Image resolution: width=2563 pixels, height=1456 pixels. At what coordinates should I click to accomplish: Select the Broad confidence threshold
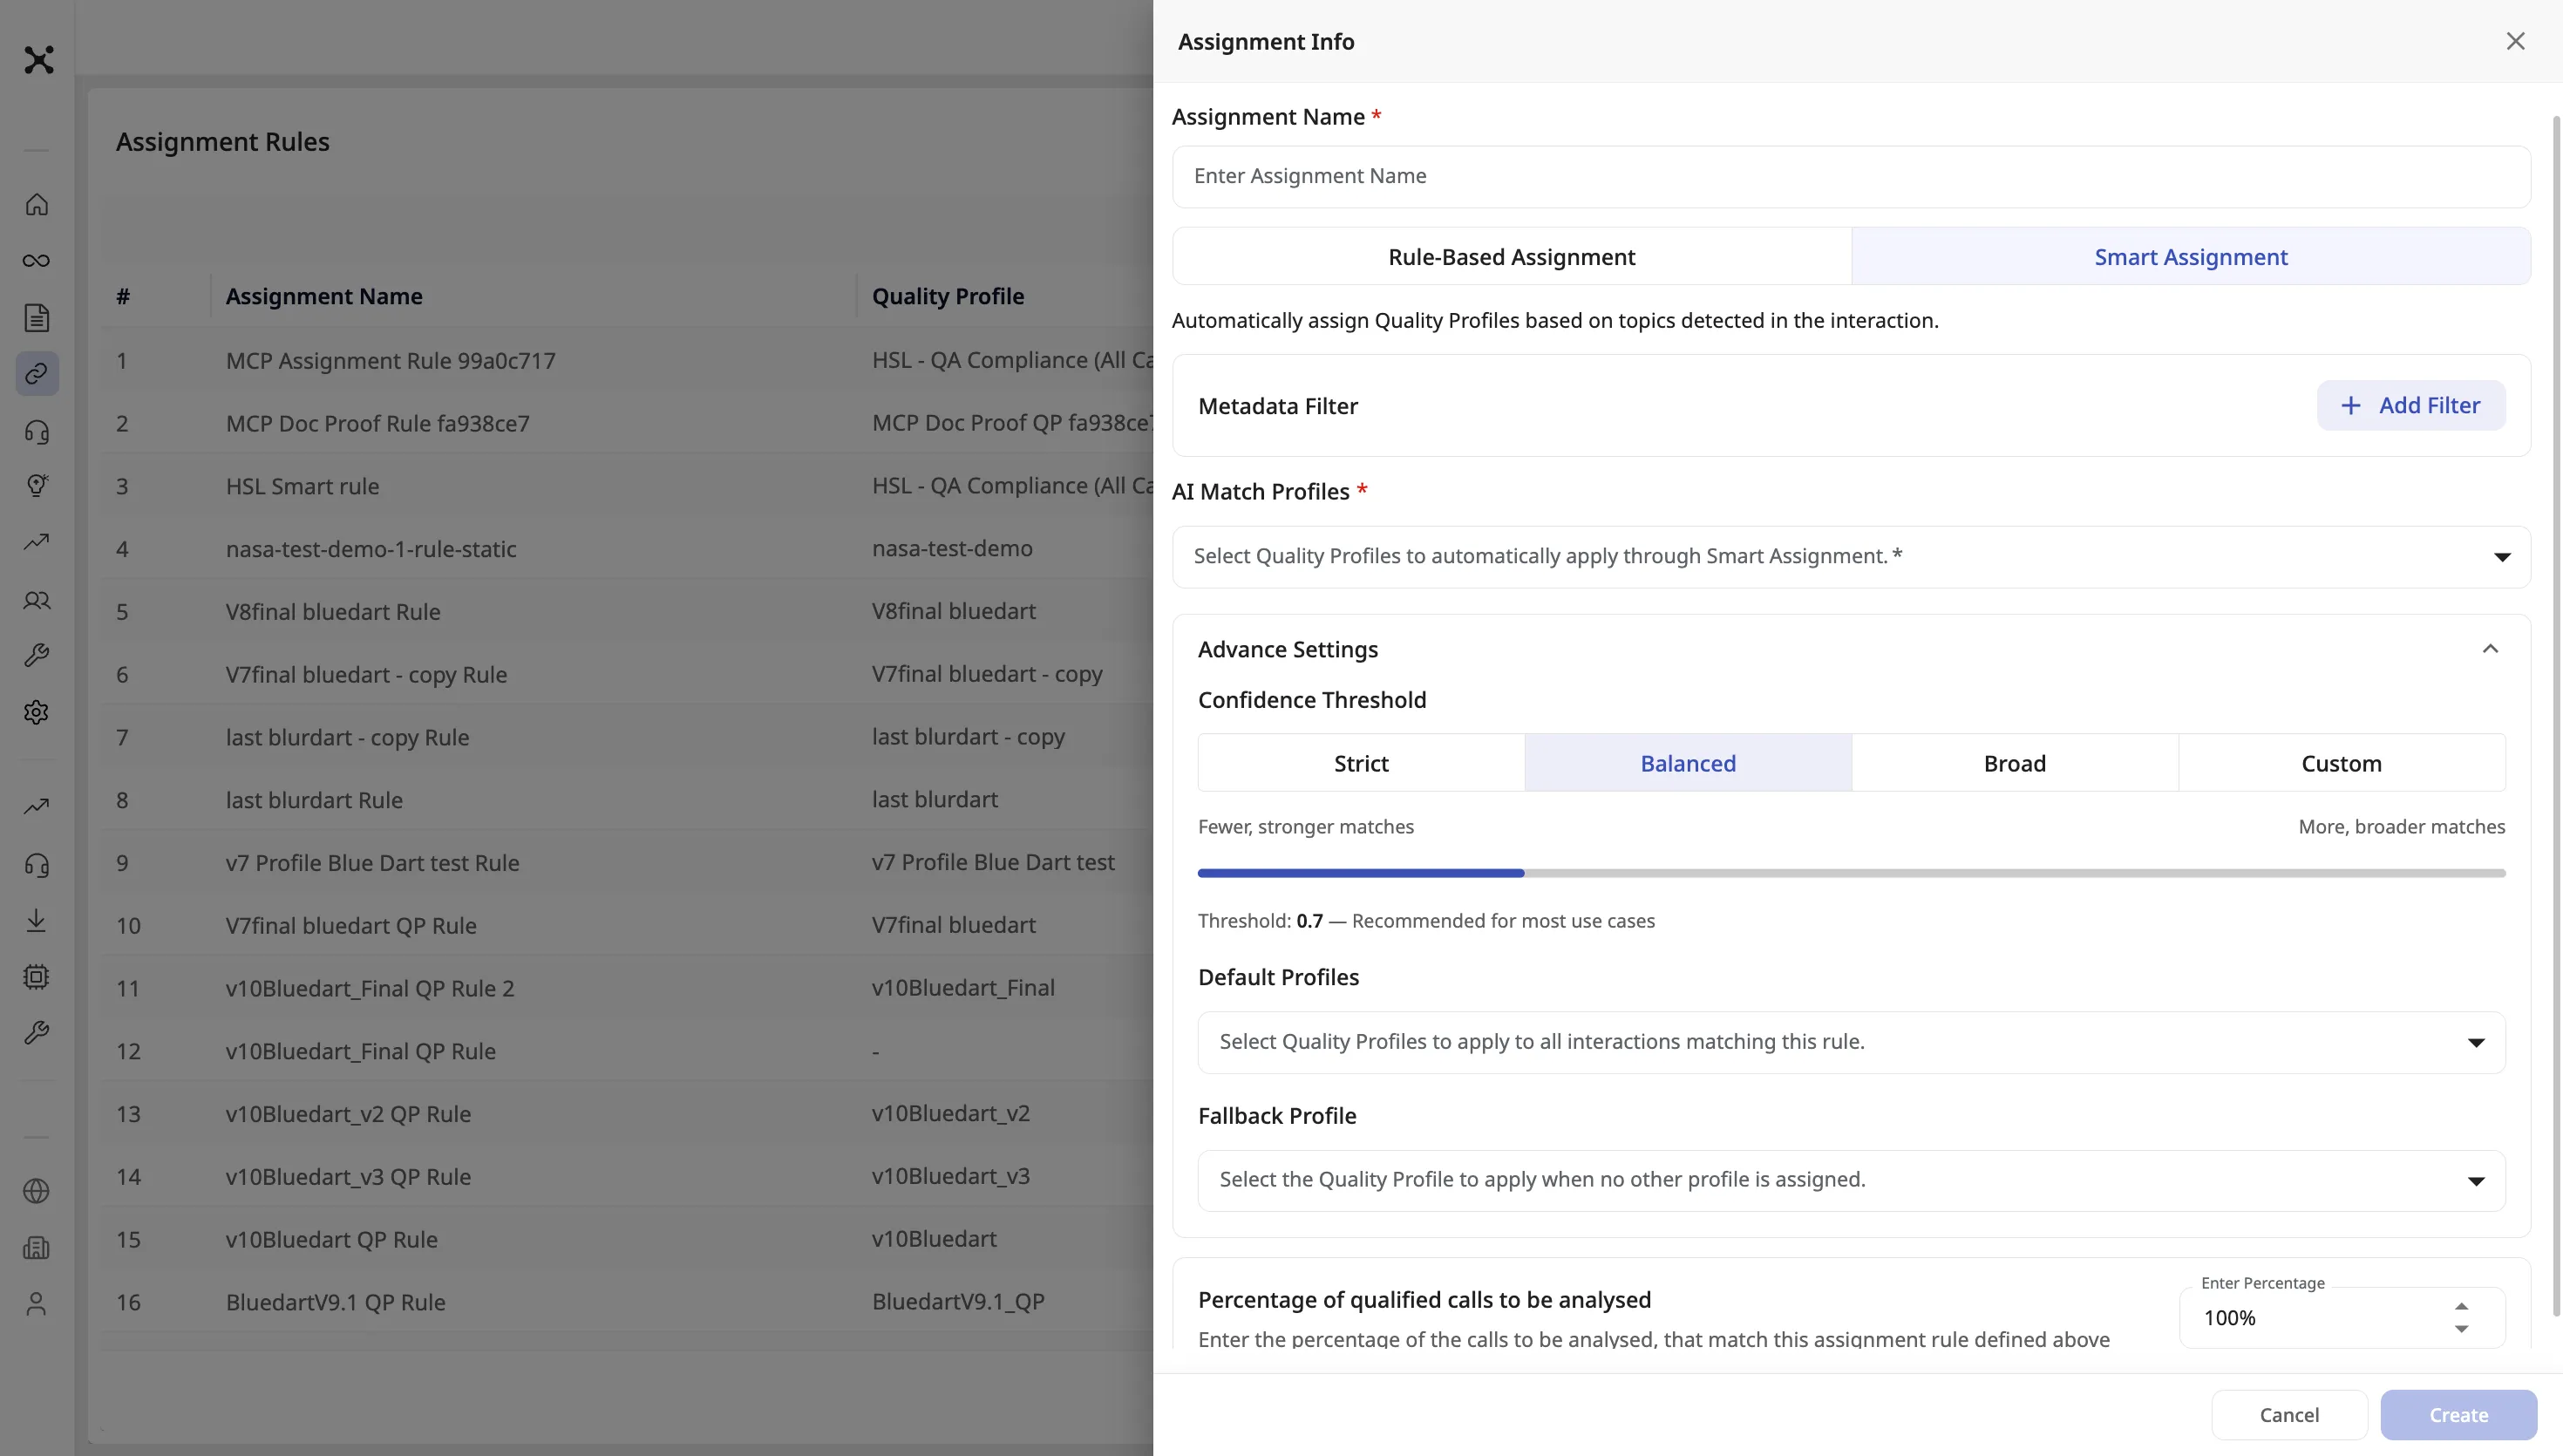[2014, 763]
